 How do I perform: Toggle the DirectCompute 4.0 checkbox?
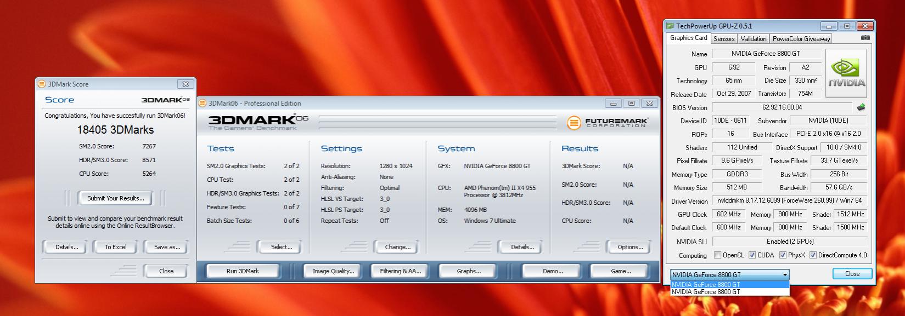[813, 255]
